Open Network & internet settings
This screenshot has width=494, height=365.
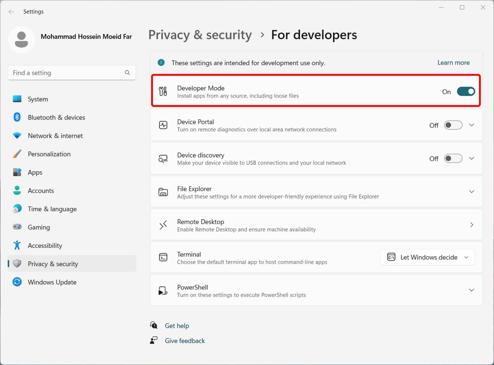pos(72,136)
